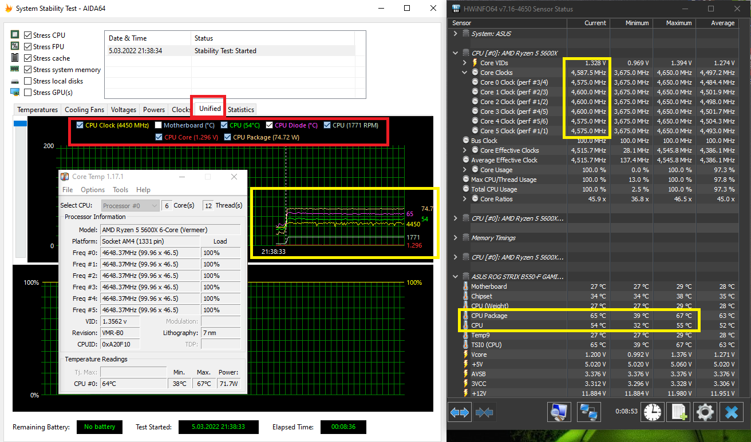751x442 pixels.
Task: Enable Stress local disks checkbox
Action: (x=27, y=81)
